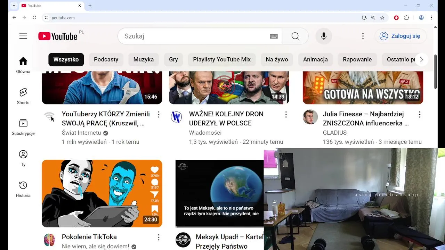This screenshot has height=250, width=445.
Task: Open options for WAŻNE! KOLEJNY DRON video
Action: 286,115
